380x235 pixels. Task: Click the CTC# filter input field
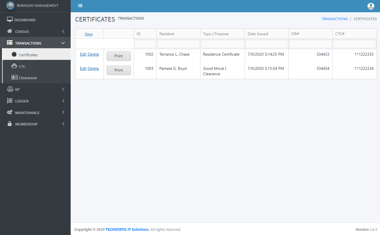pyautogui.click(x=355, y=44)
